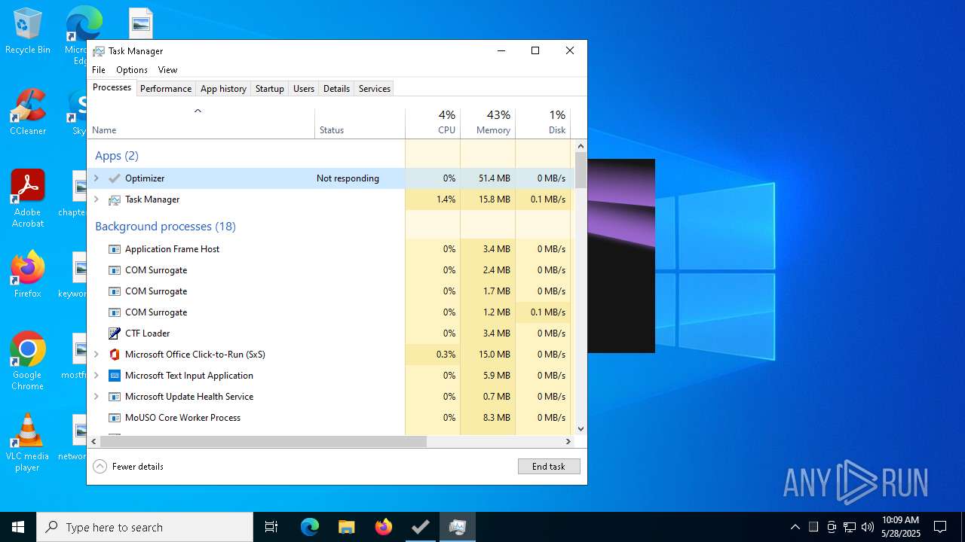Switch to the Services tab

pos(375,89)
